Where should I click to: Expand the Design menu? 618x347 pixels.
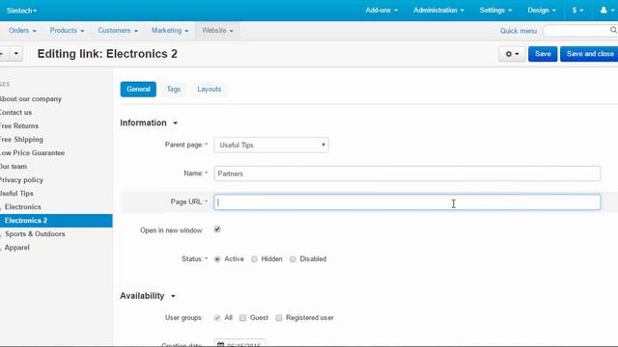pyautogui.click(x=542, y=11)
